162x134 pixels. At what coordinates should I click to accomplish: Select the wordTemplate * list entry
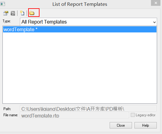80,29
